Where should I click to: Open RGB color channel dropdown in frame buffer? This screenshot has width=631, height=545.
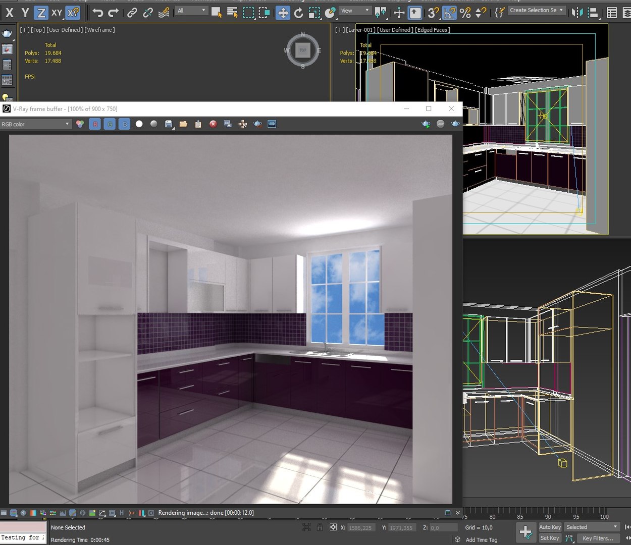tap(35, 124)
